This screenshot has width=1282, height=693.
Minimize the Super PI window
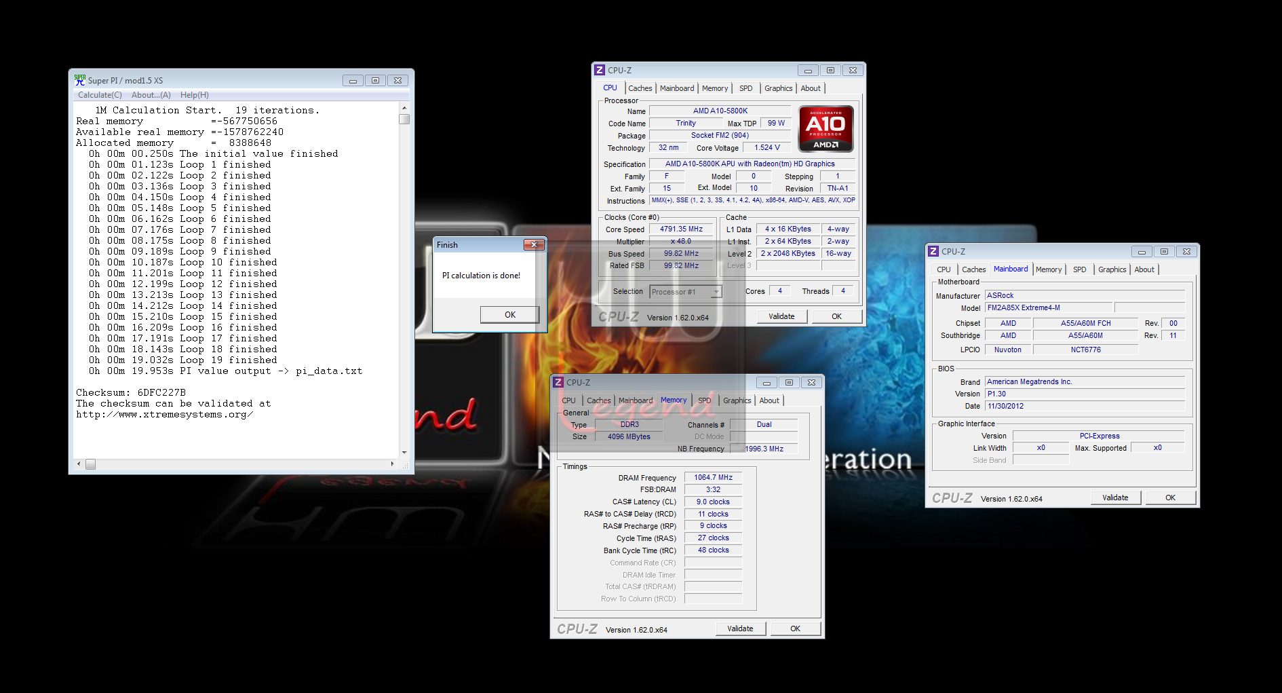pyautogui.click(x=353, y=80)
